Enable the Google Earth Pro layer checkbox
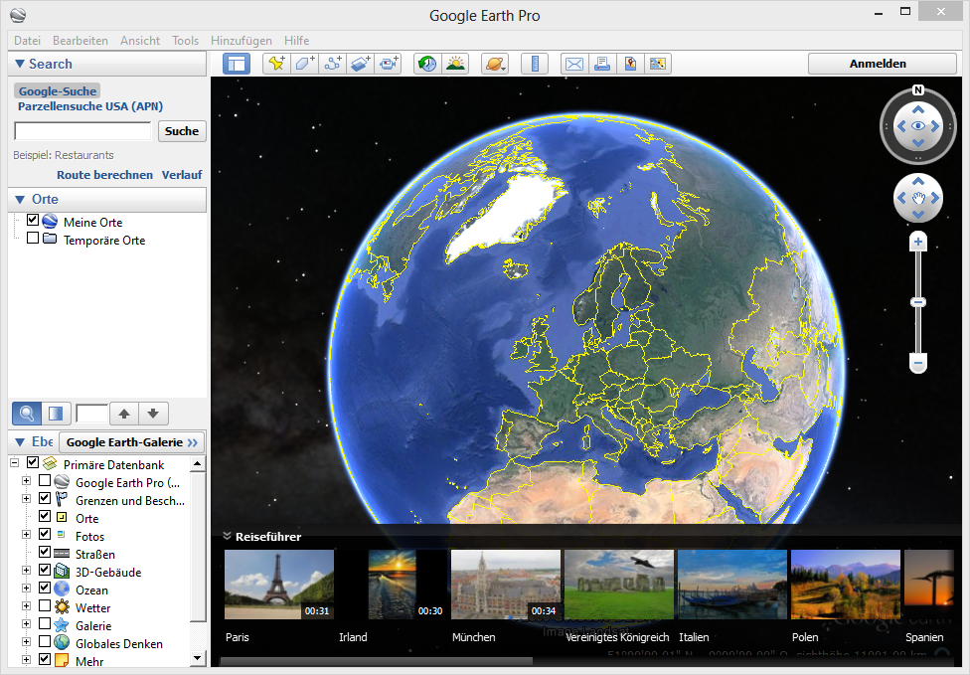Image resolution: width=970 pixels, height=675 pixels. 45,480
